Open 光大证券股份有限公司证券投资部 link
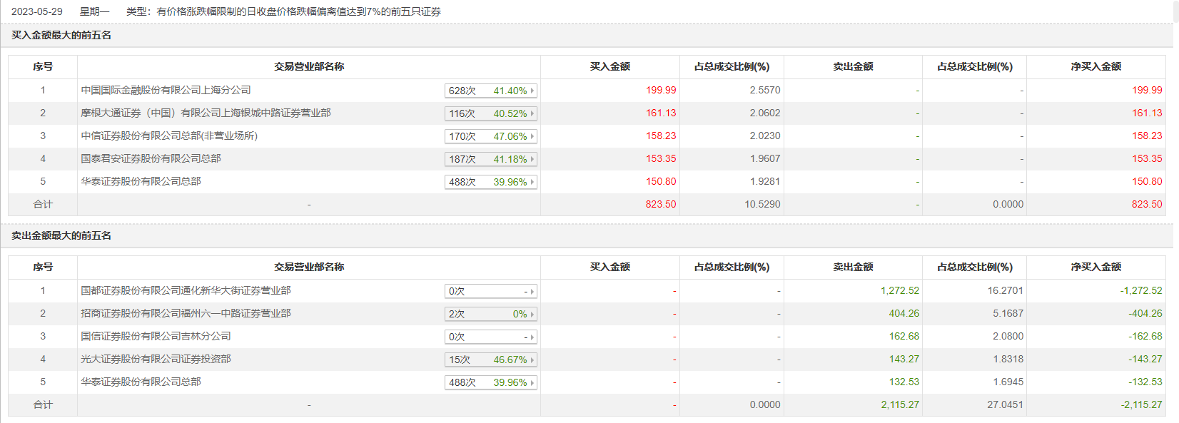Viewport: 1179px width, 423px height. click(x=156, y=359)
